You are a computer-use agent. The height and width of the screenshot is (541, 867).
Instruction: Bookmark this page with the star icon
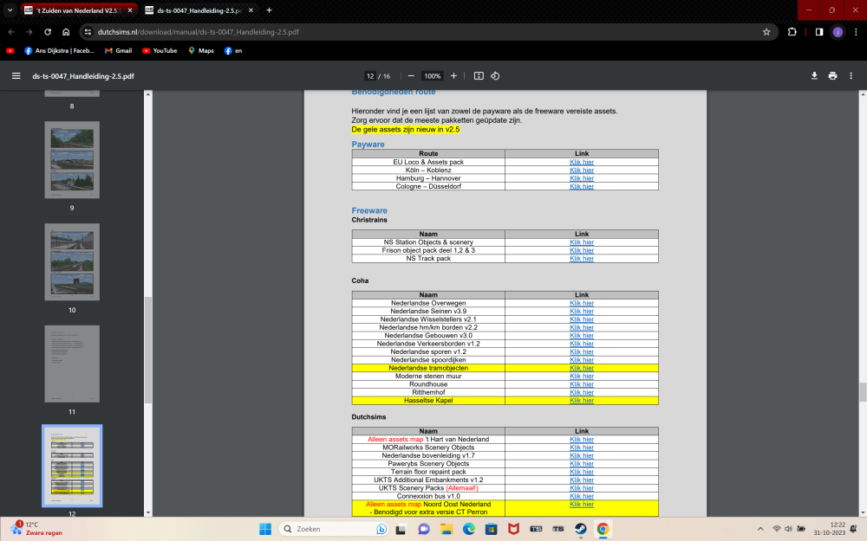pos(766,31)
